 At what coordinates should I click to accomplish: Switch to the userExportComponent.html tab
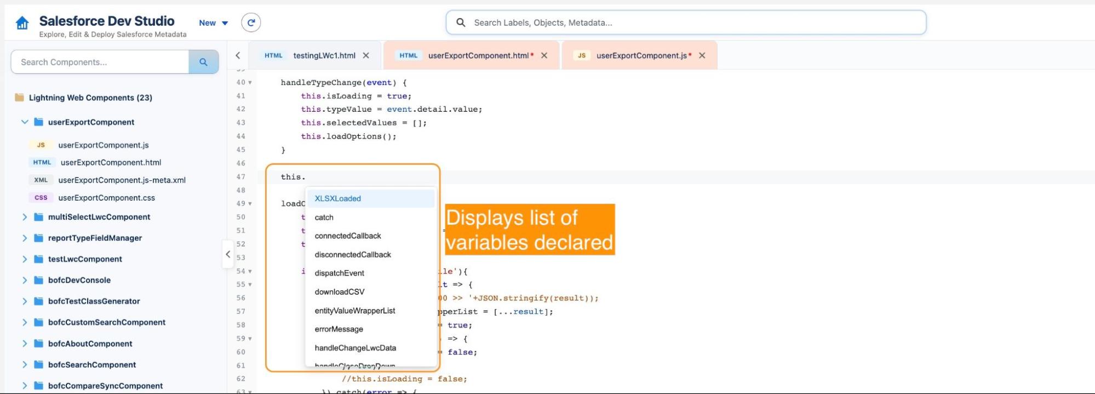point(479,55)
